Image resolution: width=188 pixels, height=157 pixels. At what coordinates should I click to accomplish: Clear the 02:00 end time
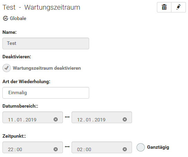[125, 149]
